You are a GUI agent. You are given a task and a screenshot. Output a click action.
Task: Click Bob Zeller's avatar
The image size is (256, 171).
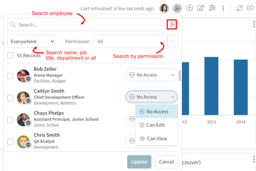[x=23, y=76]
